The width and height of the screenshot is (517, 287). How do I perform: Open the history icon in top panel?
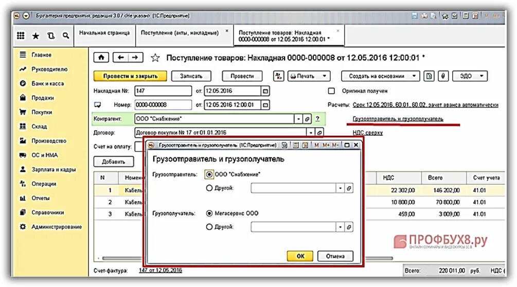[51, 35]
